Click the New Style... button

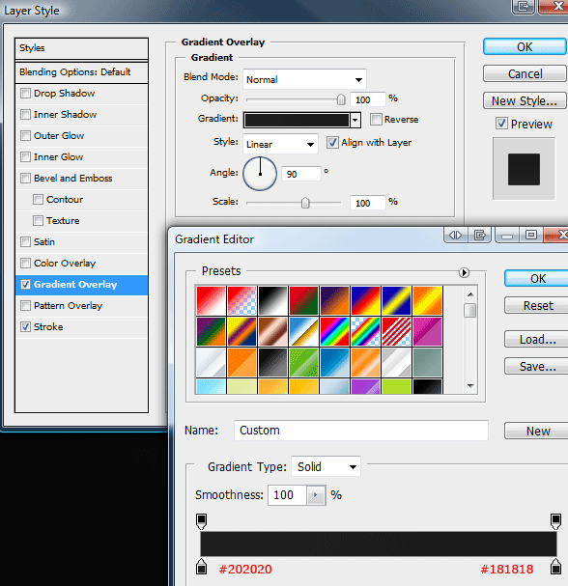pos(525,101)
